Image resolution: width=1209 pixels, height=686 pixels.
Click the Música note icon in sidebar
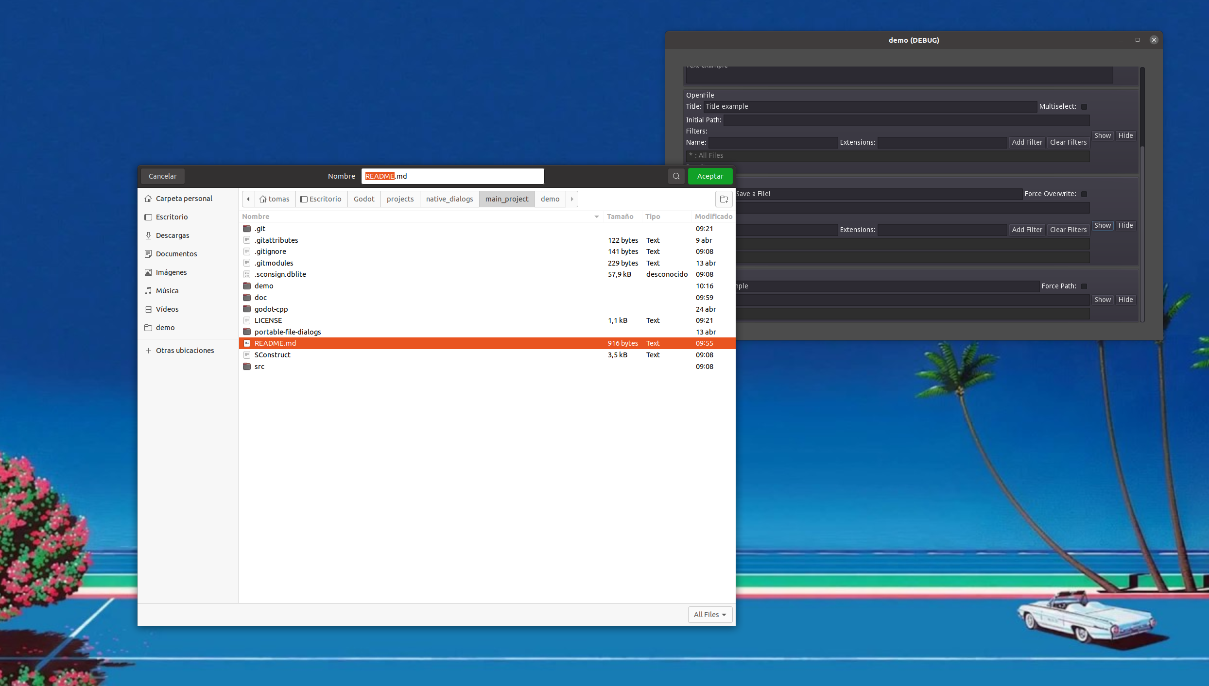coord(148,291)
